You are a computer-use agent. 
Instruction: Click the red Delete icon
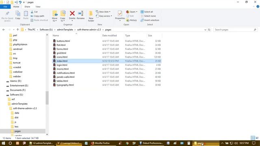click(72, 13)
